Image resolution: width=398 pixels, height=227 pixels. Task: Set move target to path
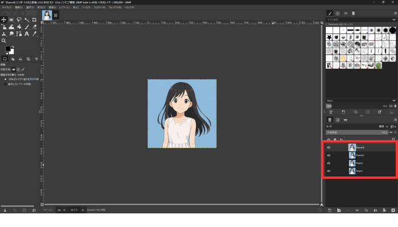[x=23, y=69]
